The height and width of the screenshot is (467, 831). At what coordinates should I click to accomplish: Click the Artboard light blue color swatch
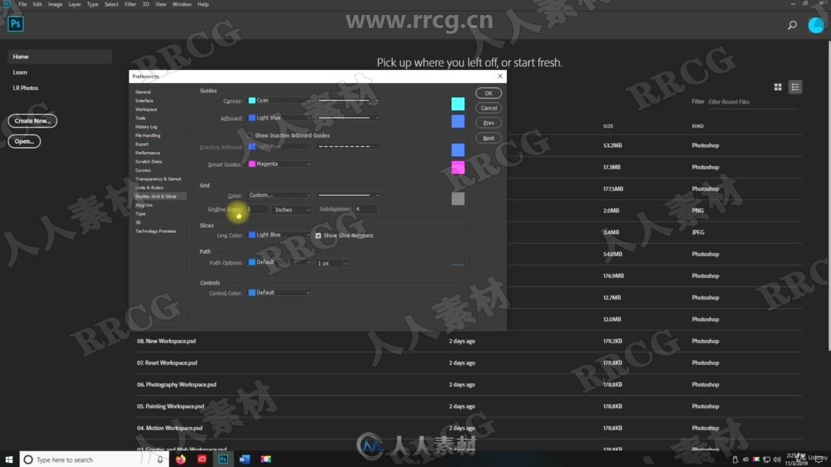[x=458, y=121]
